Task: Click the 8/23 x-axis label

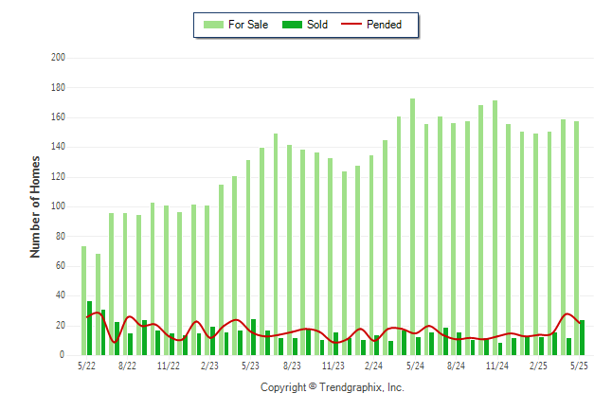Action: point(292,366)
